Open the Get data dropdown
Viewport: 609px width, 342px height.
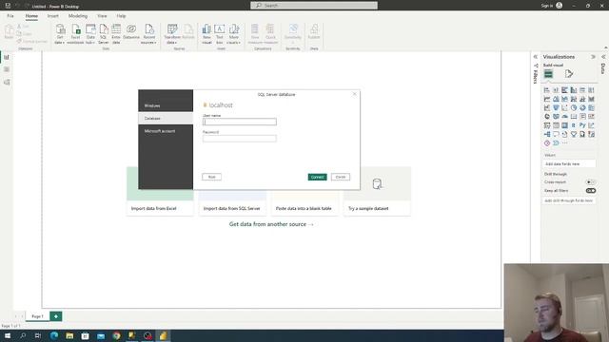click(60, 34)
